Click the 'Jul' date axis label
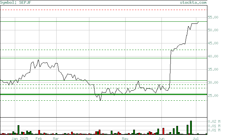The image size is (226, 140). click(x=196, y=139)
